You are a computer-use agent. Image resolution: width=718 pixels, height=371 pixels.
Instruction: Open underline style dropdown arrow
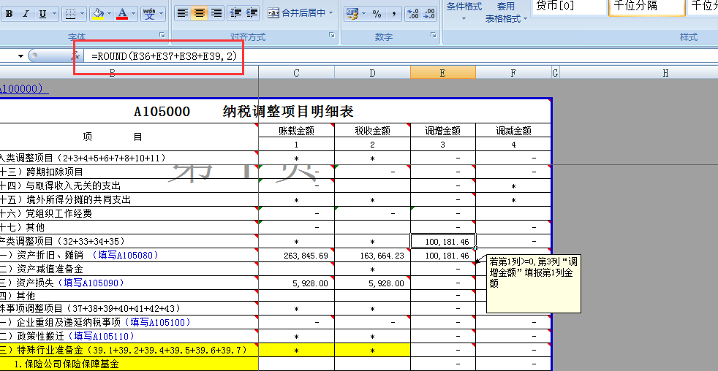pos(55,14)
